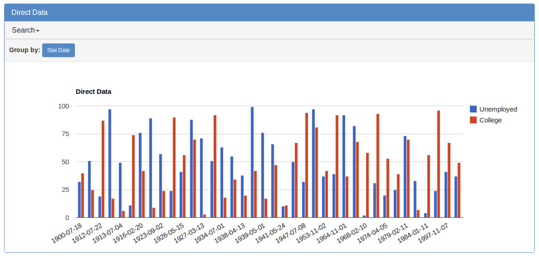Click the red College legend swatch

tap(473, 120)
